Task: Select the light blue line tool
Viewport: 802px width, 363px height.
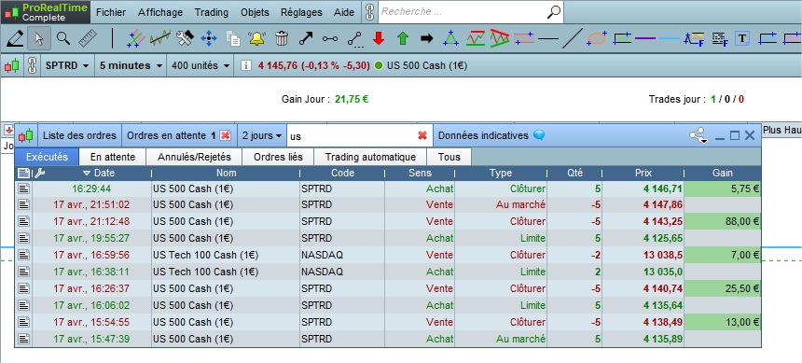Action: click(x=669, y=38)
